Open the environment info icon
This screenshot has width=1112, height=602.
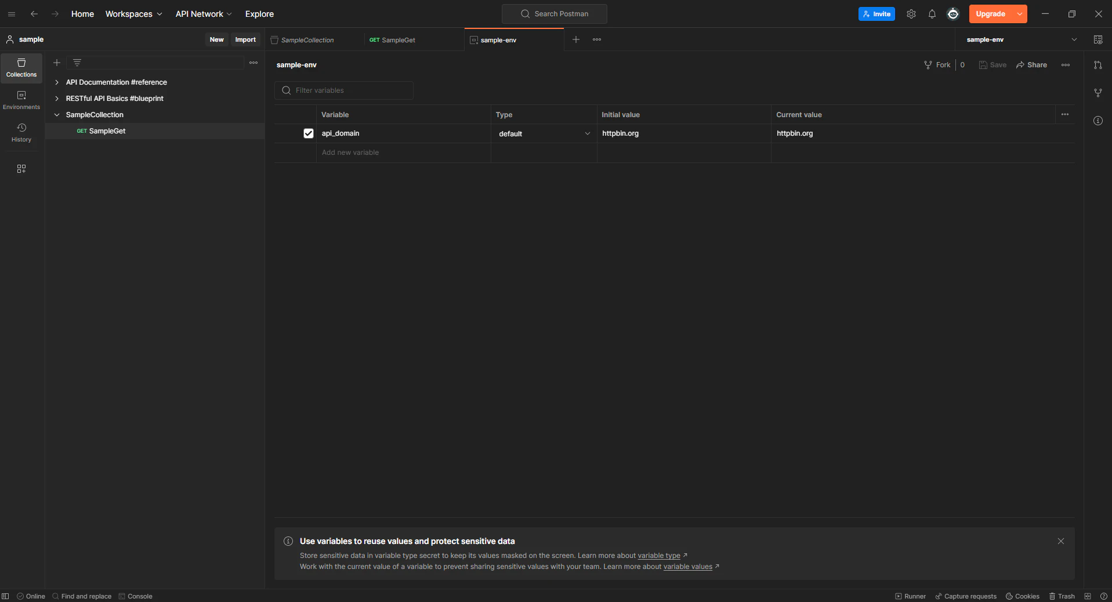pyautogui.click(x=1098, y=121)
